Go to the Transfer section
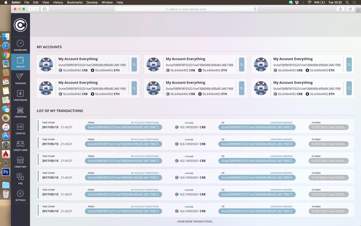The height and width of the screenshot is (226, 361). [x=20, y=79]
